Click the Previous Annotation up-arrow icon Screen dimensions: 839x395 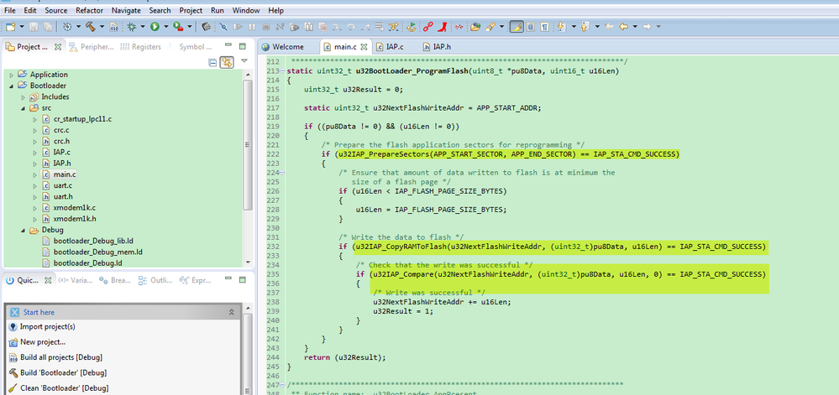[x=585, y=27]
